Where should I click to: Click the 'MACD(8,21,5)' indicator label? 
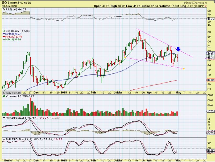[x=16, y=118]
